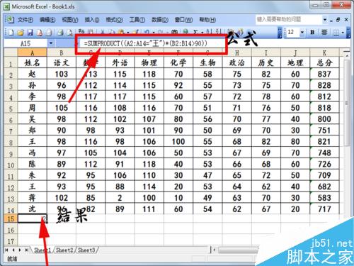
Task: Open the Borders dropdown arrow
Action: (343, 33)
